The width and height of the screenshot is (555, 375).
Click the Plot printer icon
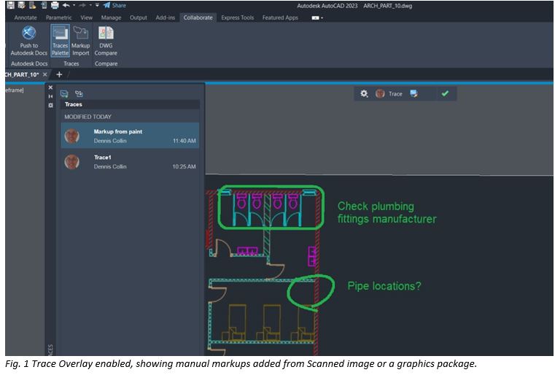(x=55, y=5)
